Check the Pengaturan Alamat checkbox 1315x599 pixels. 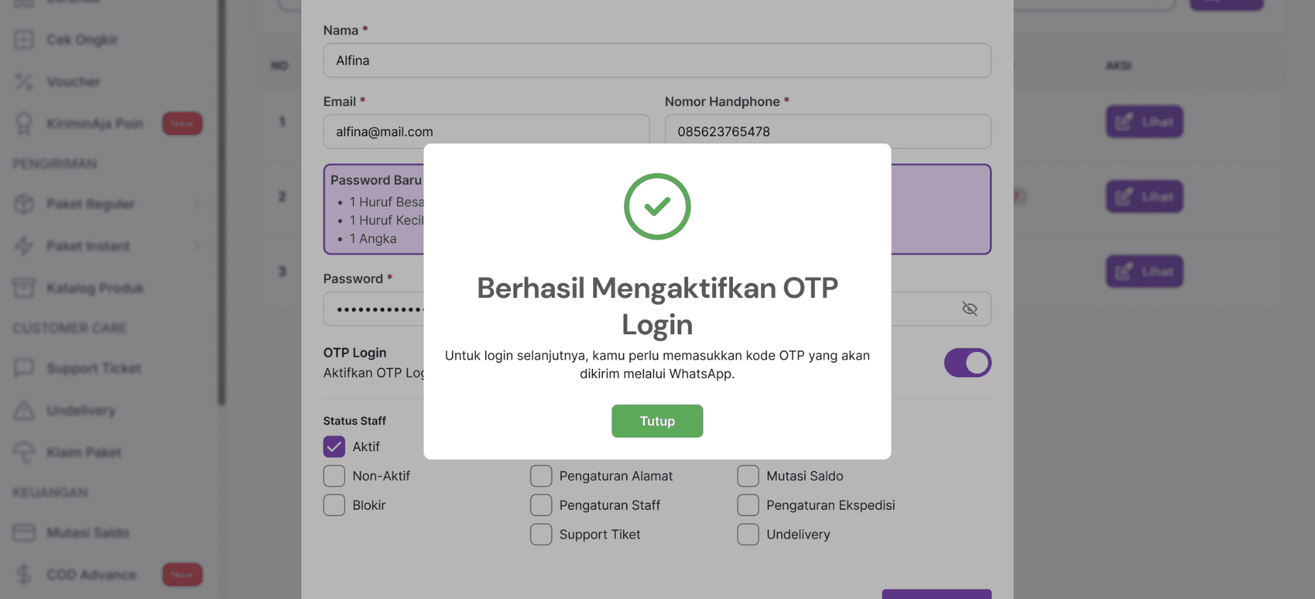pos(541,476)
